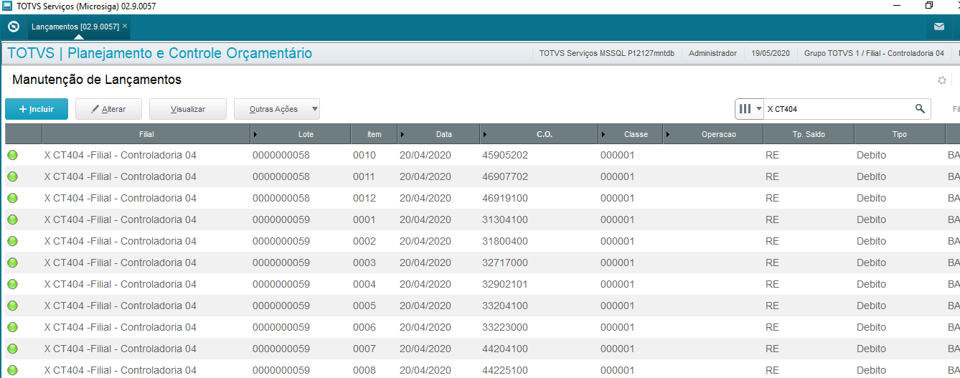Click the arrow marker before Operacao header

click(x=668, y=134)
